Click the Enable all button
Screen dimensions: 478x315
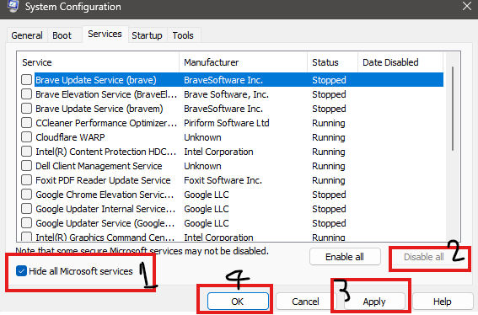tap(345, 257)
